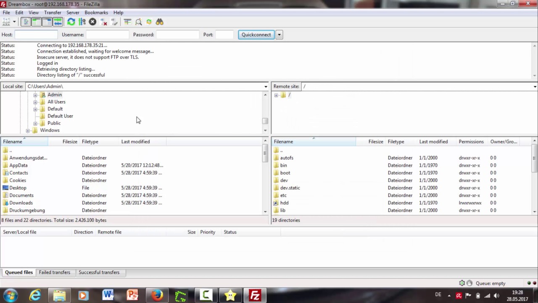538x303 pixels.
Task: Click the Password input field
Action: 178,35
